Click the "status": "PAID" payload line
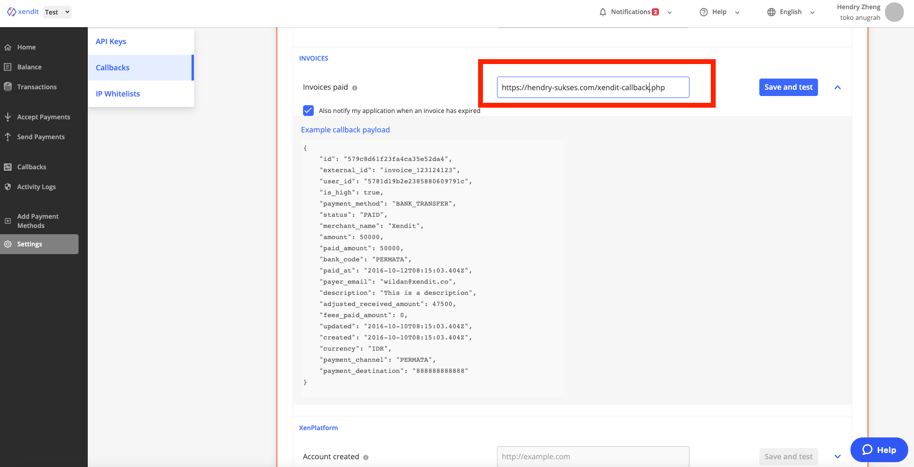Screen dimensions: 914x467 pos(353,215)
